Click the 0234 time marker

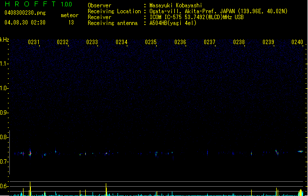click(x=121, y=42)
